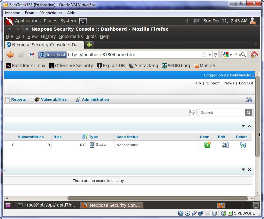Click VirtualBox USB status icon
Viewport: 264px width, 219px height.
(x=194, y=213)
